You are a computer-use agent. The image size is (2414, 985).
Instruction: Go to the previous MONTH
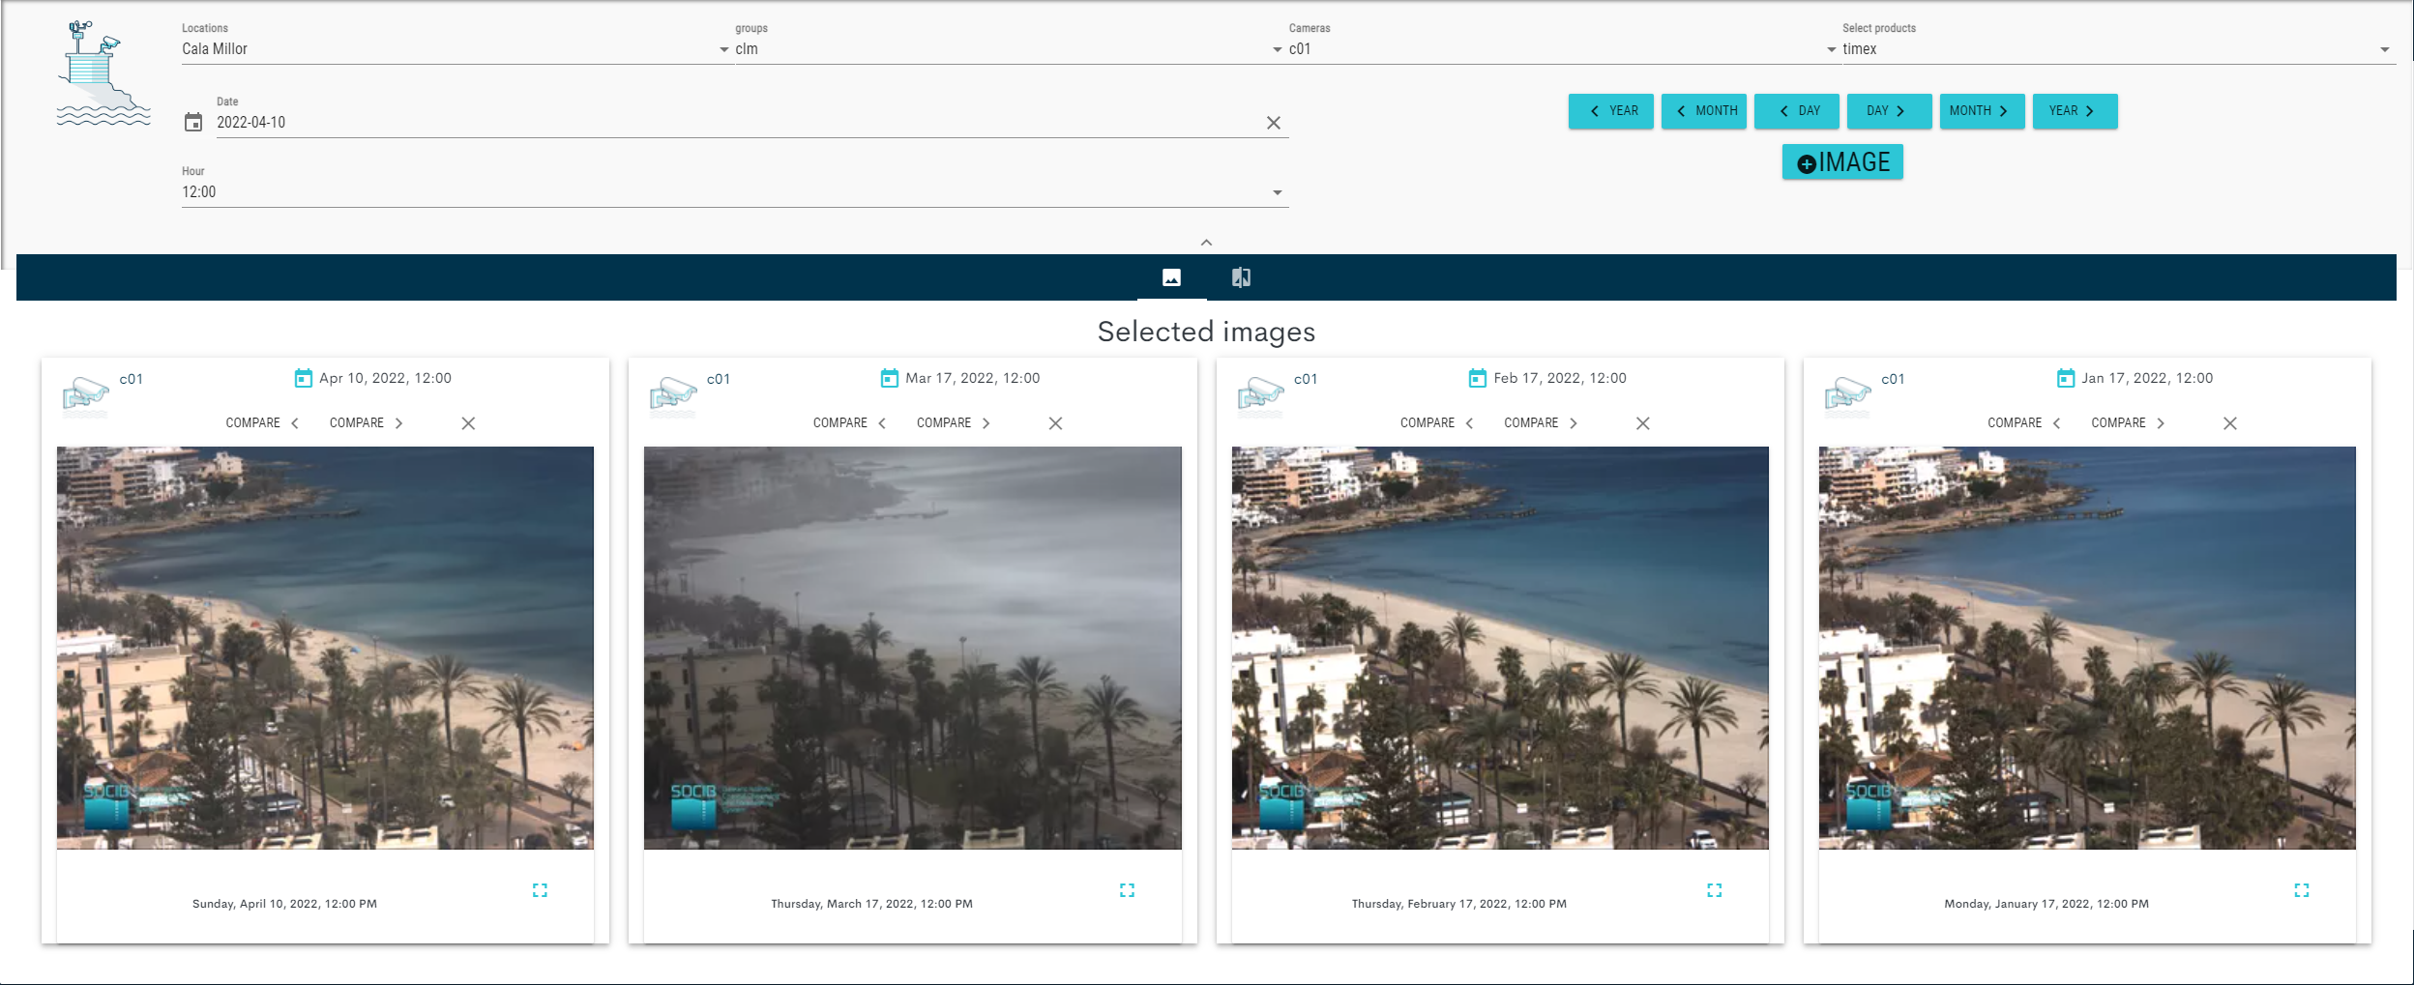click(x=1703, y=111)
